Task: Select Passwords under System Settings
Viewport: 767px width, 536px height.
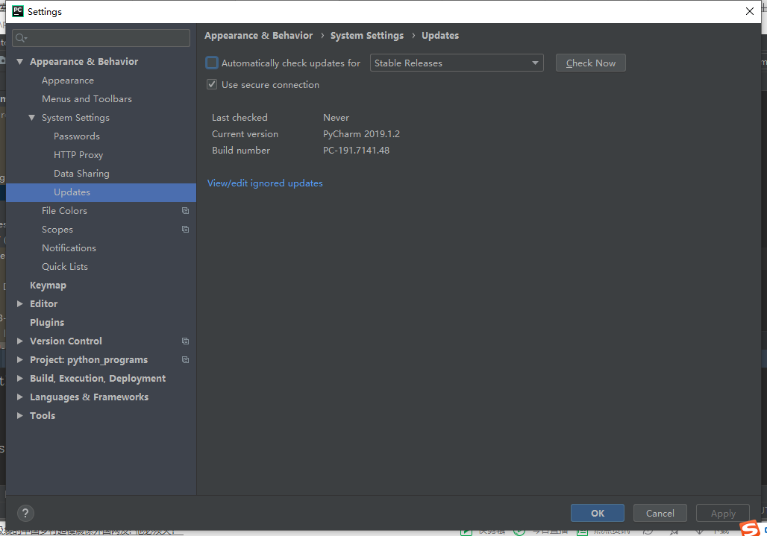Action: point(76,136)
